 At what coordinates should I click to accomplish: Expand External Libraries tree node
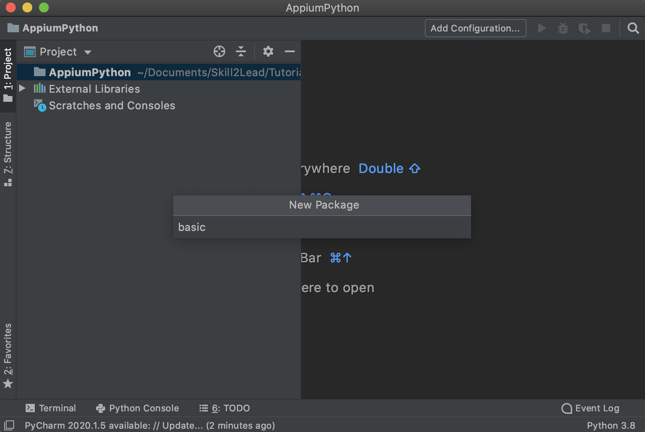point(22,89)
